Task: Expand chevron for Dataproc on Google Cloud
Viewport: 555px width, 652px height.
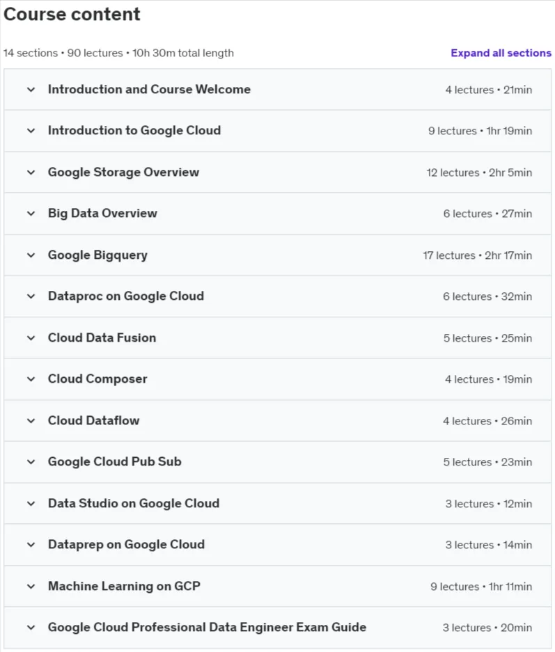Action: (x=31, y=296)
